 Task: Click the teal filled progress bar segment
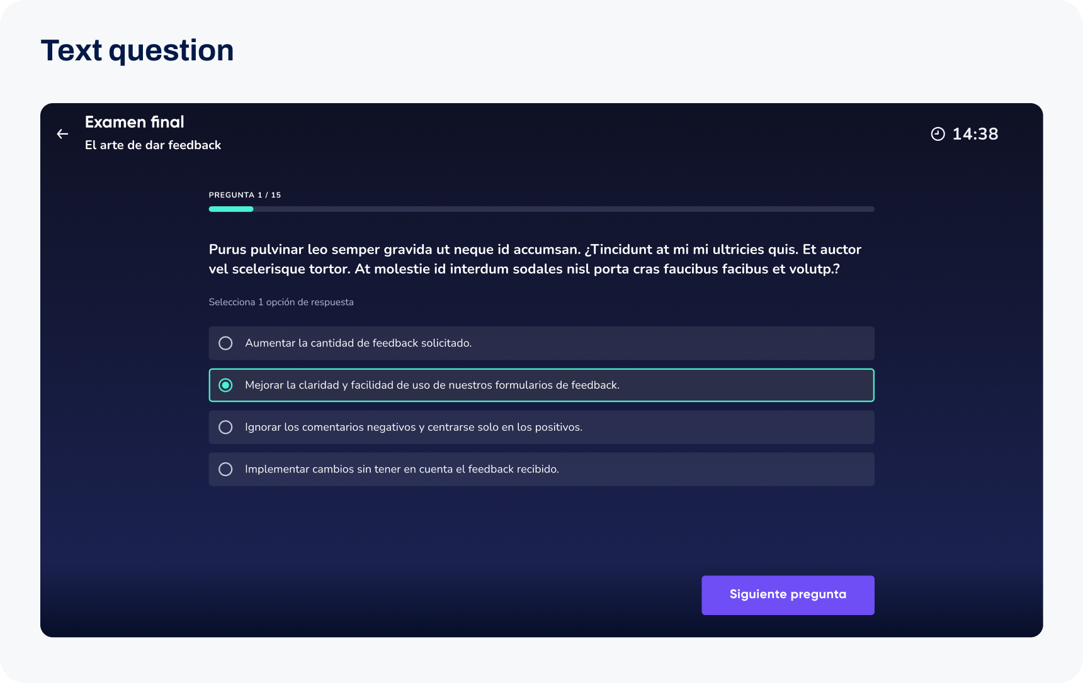click(231, 209)
